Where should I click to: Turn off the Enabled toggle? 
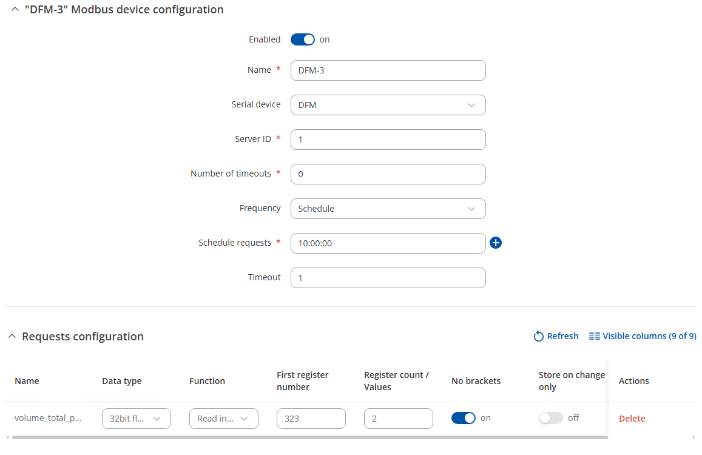(303, 39)
